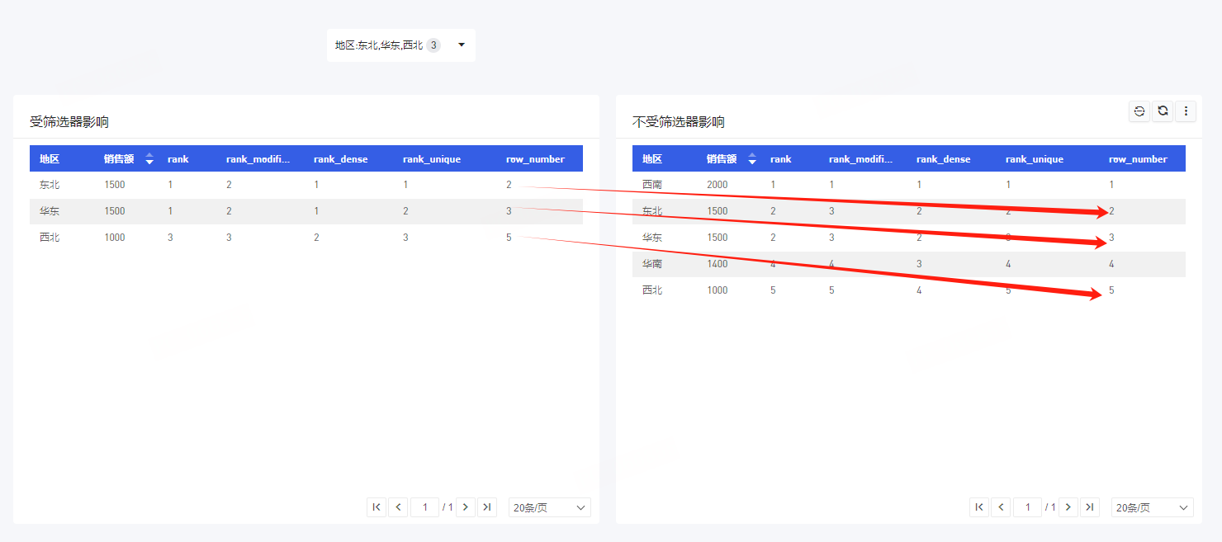Go to previous page in right table
The image size is (1222, 542).
[x=1002, y=507]
